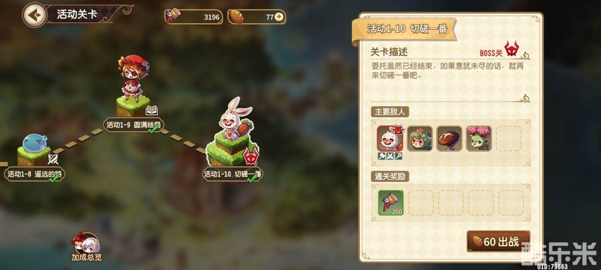This screenshot has width=601, height=270.
Task: Tap the back arrow button
Action: [x=35, y=15]
